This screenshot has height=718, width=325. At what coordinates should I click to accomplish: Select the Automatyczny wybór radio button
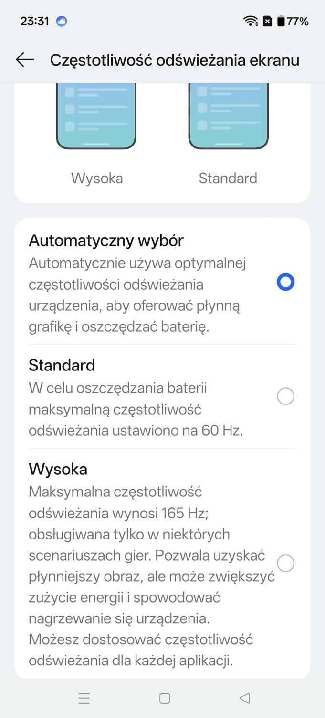pos(285,282)
